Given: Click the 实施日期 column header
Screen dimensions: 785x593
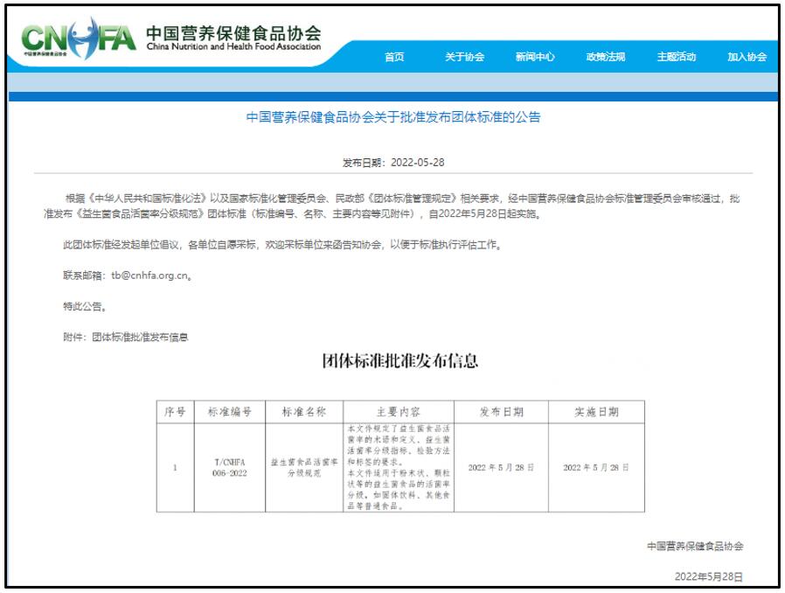Looking at the screenshot, I should pyautogui.click(x=596, y=412).
